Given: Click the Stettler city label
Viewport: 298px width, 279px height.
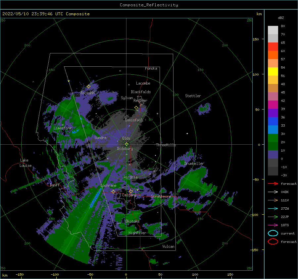Looking at the screenshot, I should [193, 96].
